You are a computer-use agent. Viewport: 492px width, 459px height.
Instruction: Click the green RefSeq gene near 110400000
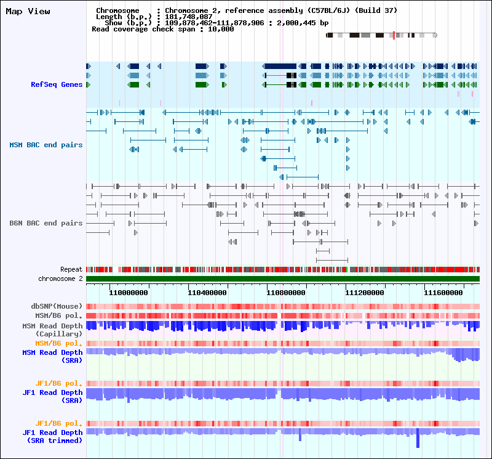coord(202,84)
